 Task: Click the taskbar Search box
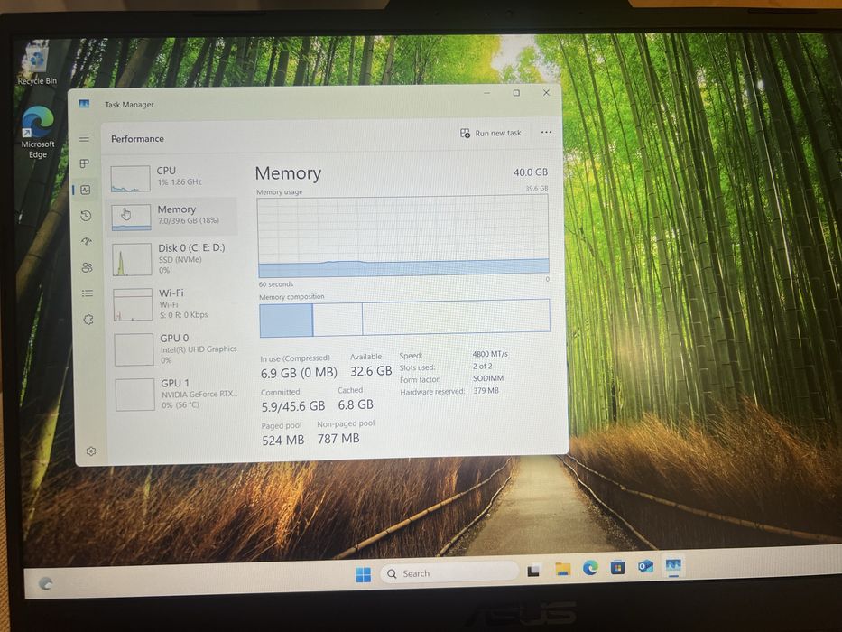pos(449,573)
